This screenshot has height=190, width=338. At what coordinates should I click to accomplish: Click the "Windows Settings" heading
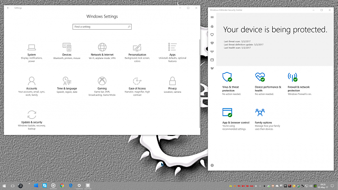click(x=102, y=16)
